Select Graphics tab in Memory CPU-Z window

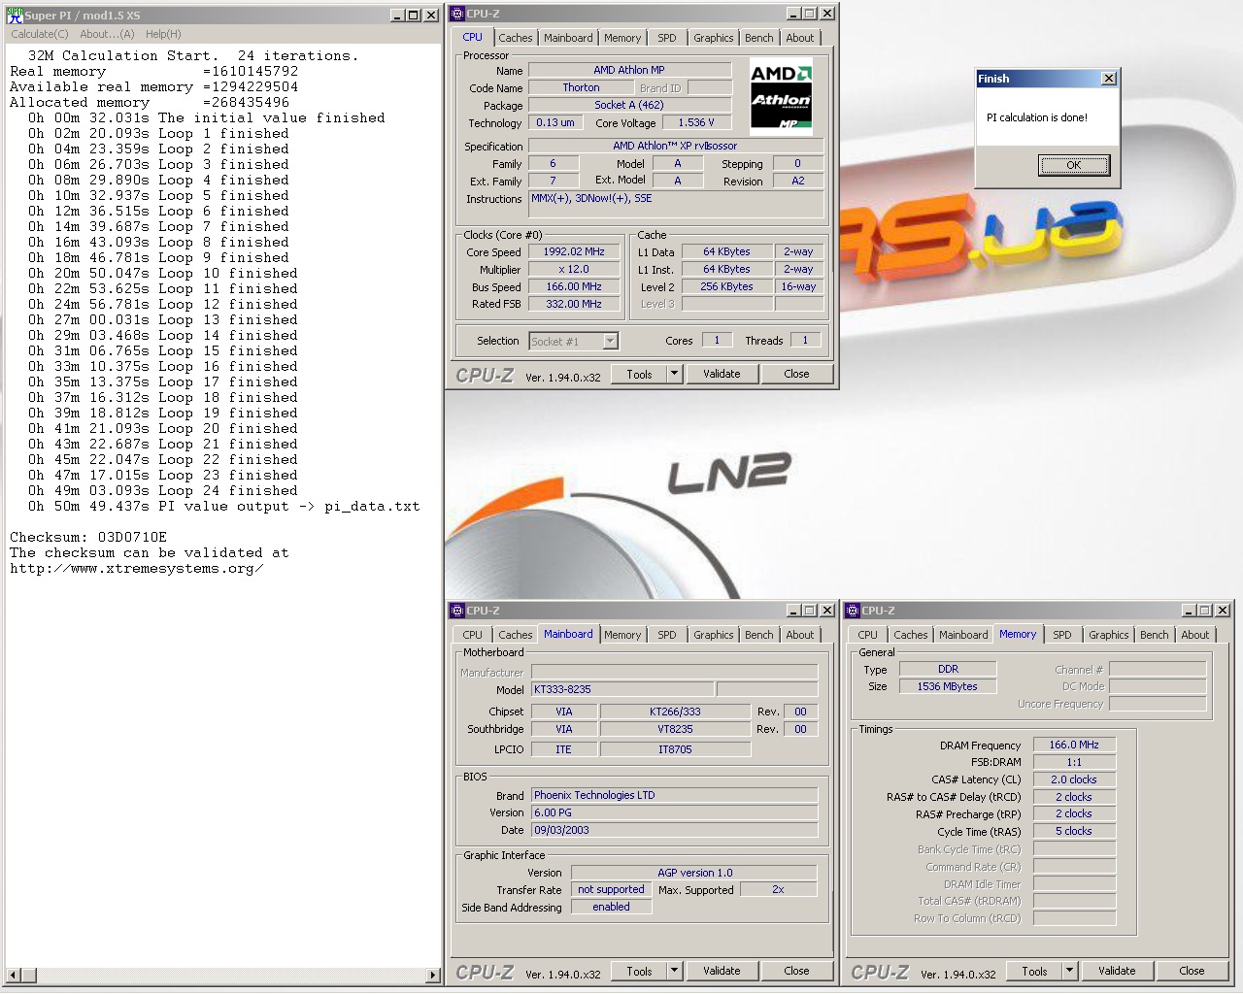point(1109,635)
